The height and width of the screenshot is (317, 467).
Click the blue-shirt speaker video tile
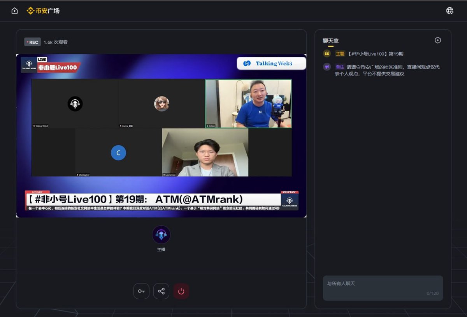point(248,104)
